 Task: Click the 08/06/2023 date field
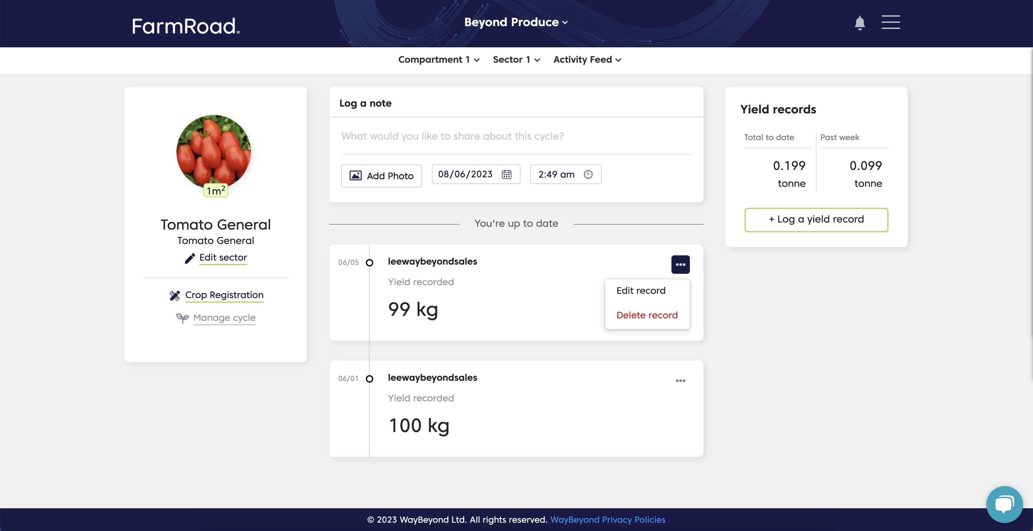pyautogui.click(x=476, y=174)
